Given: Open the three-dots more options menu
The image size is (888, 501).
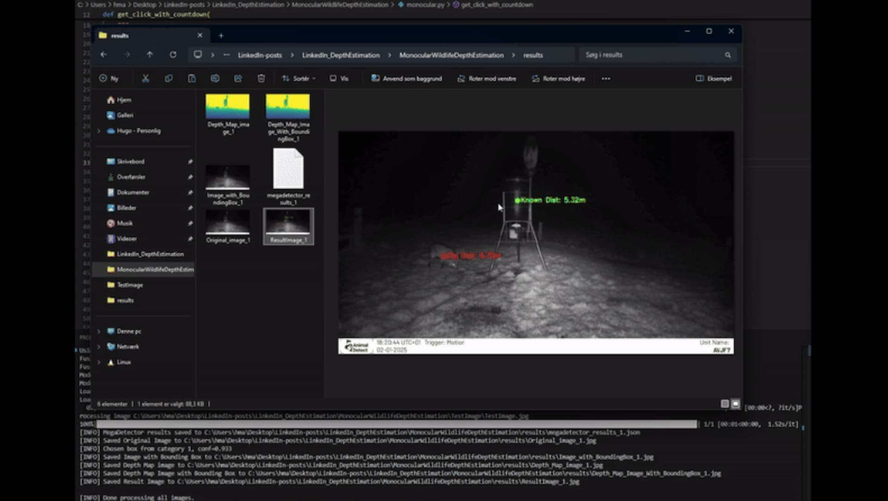Looking at the screenshot, I should pos(606,79).
